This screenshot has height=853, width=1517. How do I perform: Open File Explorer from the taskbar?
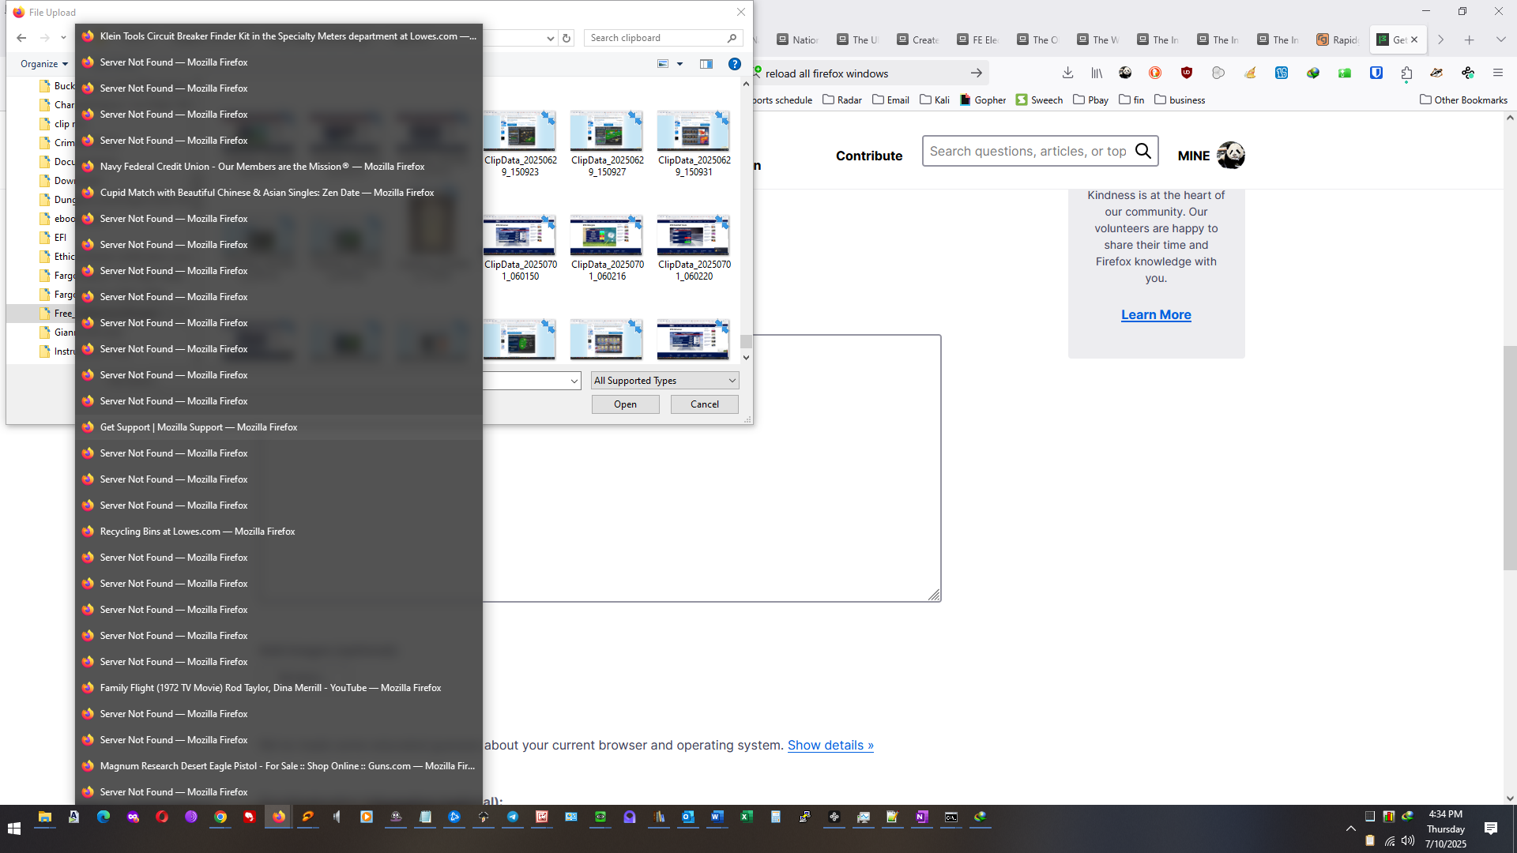(x=45, y=817)
